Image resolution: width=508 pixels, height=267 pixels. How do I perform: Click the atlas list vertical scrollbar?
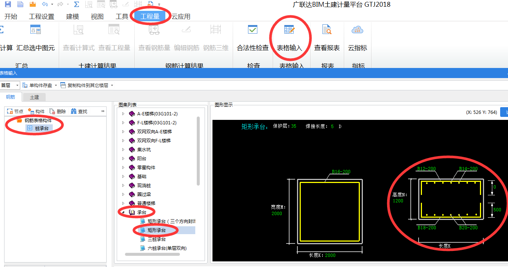pos(198,151)
